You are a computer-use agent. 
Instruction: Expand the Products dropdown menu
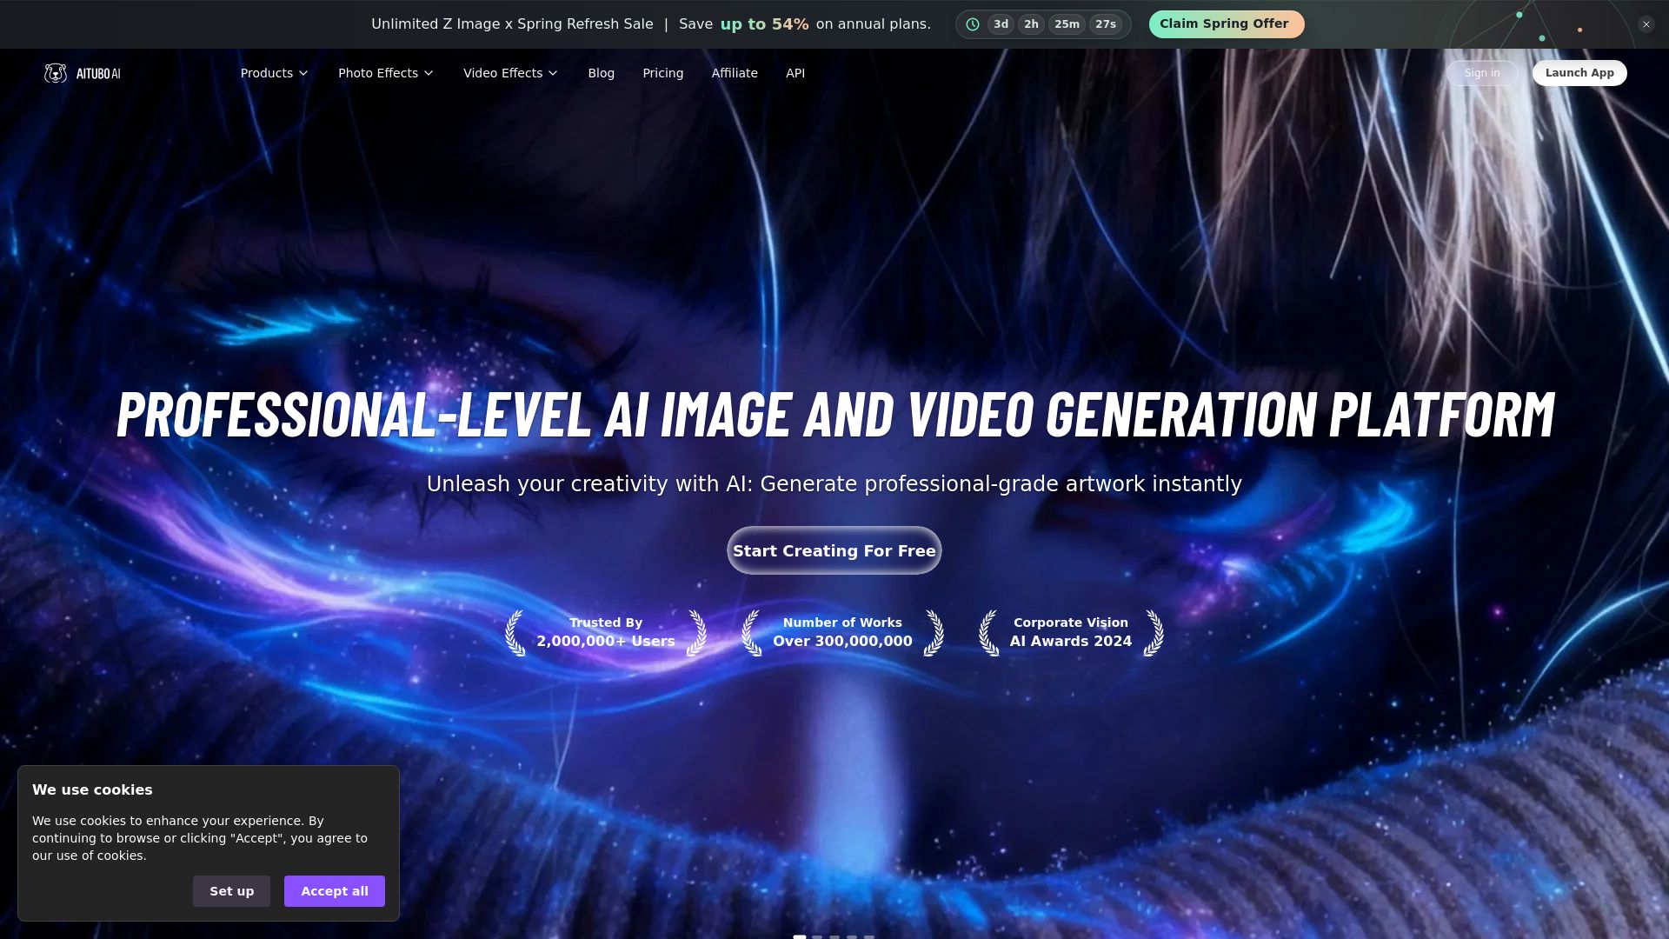[x=274, y=73]
